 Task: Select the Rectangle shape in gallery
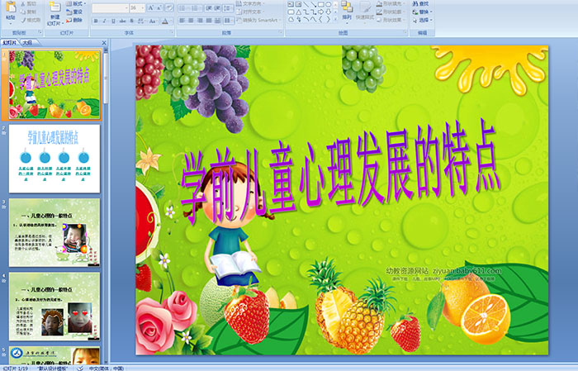[x=321, y=4]
